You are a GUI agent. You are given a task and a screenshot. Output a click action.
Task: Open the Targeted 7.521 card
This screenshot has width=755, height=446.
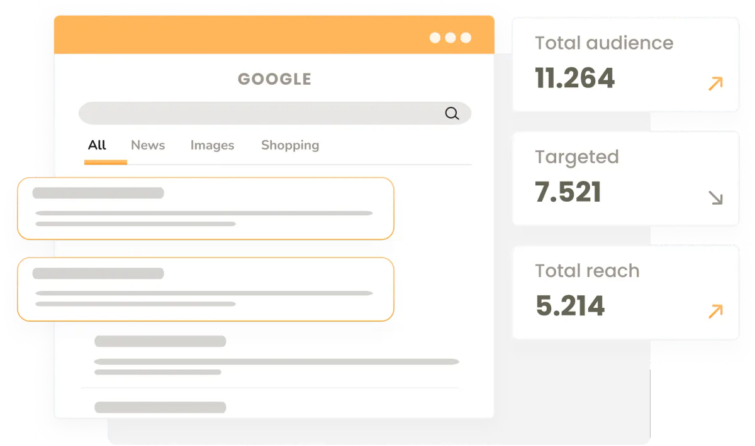[625, 178]
